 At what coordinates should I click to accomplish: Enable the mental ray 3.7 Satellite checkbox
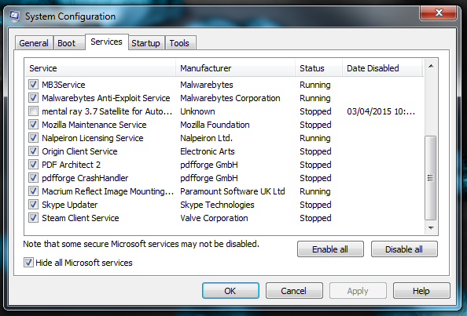33,111
